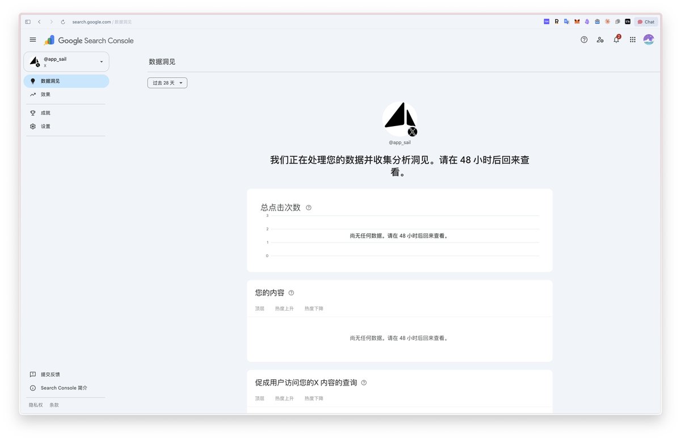Click help icon beside 促成用户访问您的X 内容的查询
The width and height of the screenshot is (681, 440).
364,383
